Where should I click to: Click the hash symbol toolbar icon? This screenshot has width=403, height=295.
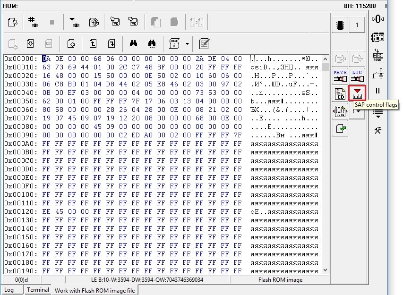(33, 22)
